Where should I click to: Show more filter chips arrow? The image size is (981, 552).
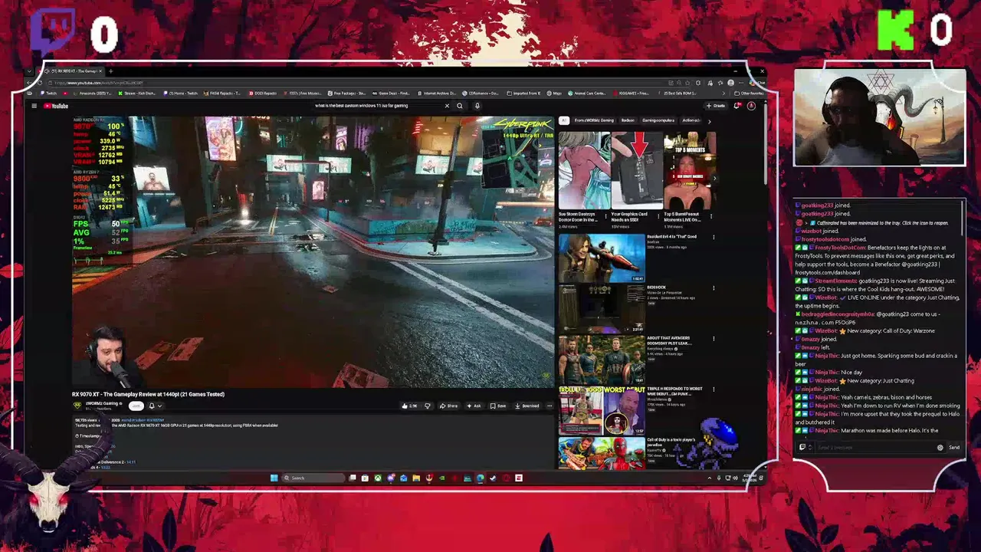[709, 120]
